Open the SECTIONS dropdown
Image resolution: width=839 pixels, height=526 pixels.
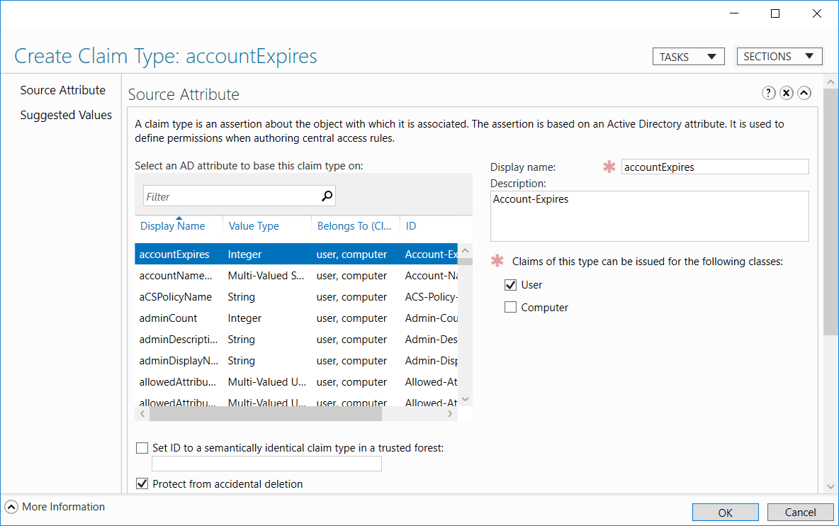coord(779,56)
